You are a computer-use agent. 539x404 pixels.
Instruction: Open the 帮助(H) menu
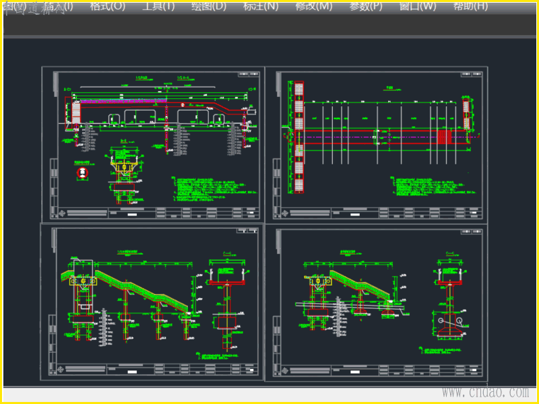point(470,6)
